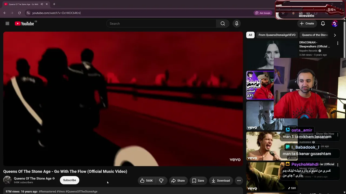Open more actions beside Download

tap(239, 181)
